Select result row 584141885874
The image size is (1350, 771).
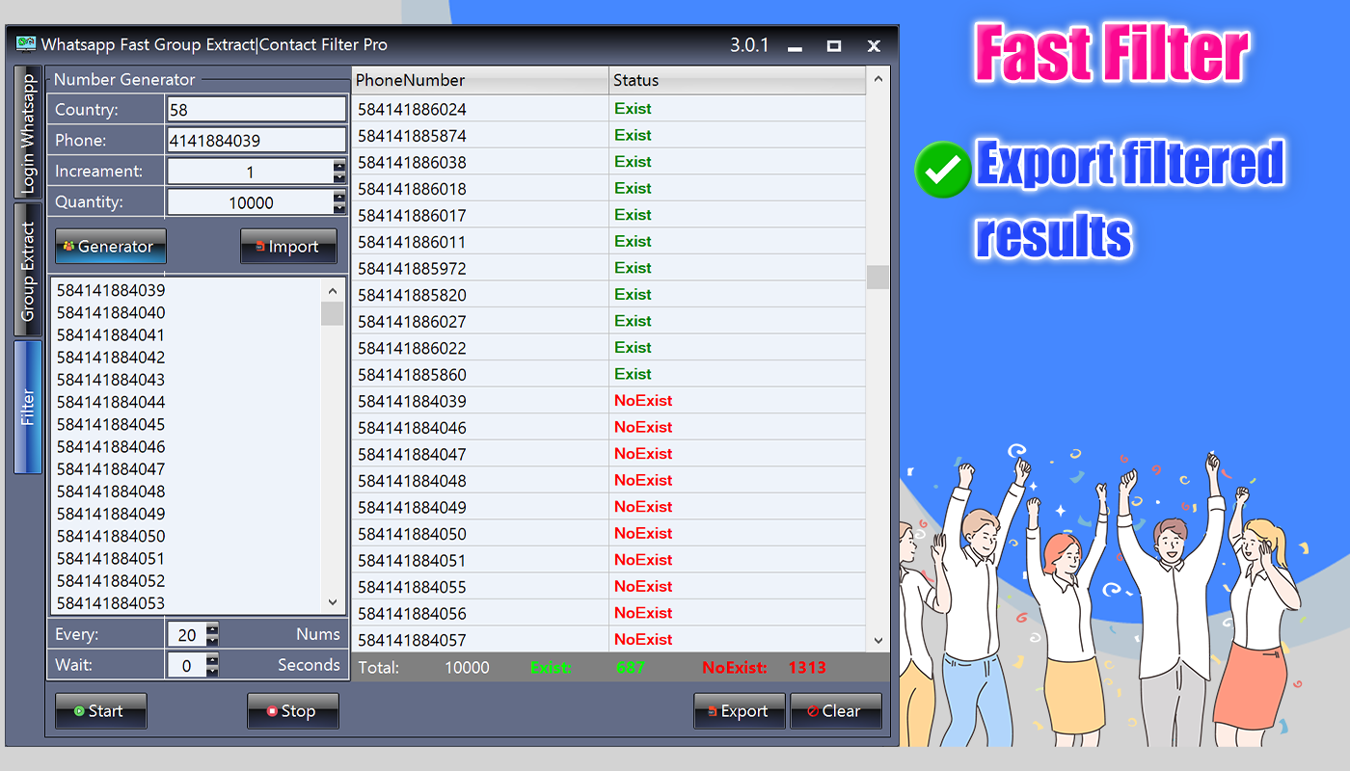click(608, 135)
